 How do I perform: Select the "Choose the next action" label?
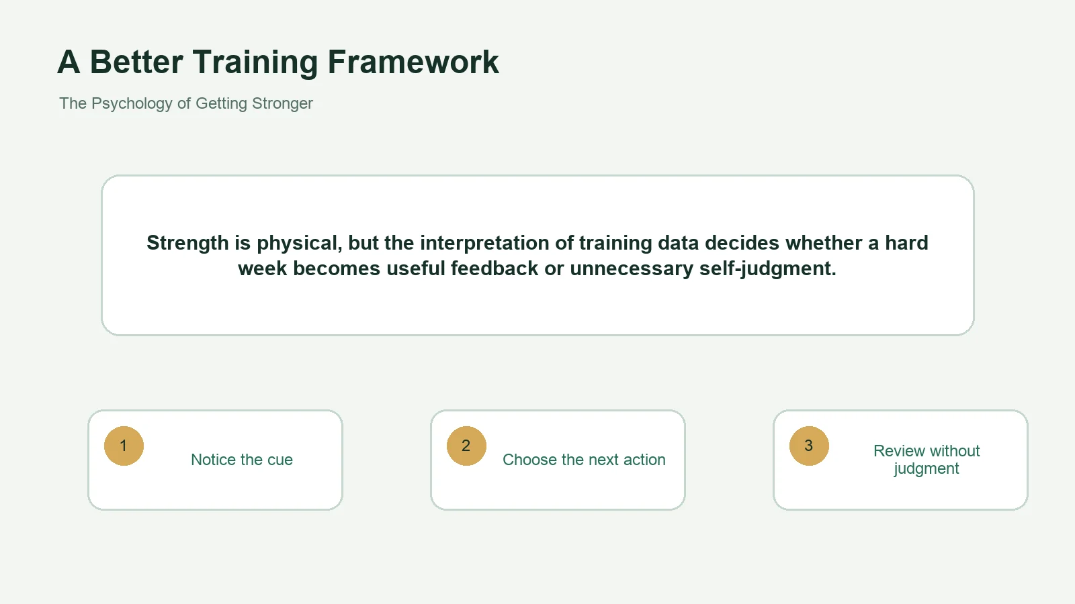coord(584,460)
